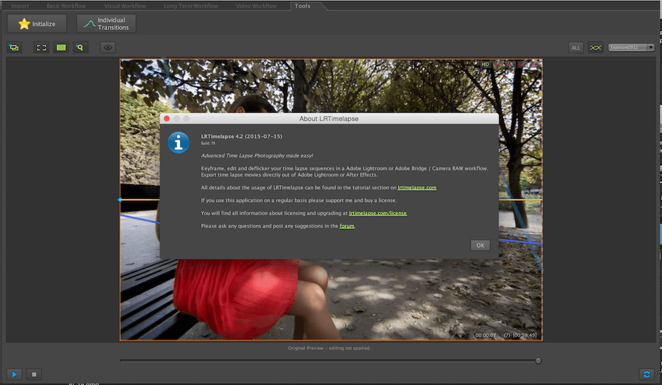662x385 pixels.
Task: Select the 8K preview resolution badge
Action: [534, 65]
